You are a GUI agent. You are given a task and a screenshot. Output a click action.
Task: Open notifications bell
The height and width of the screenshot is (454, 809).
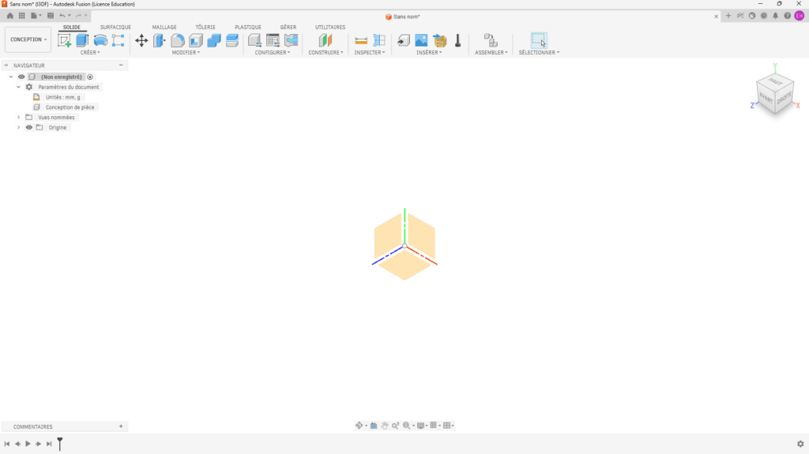[776, 16]
